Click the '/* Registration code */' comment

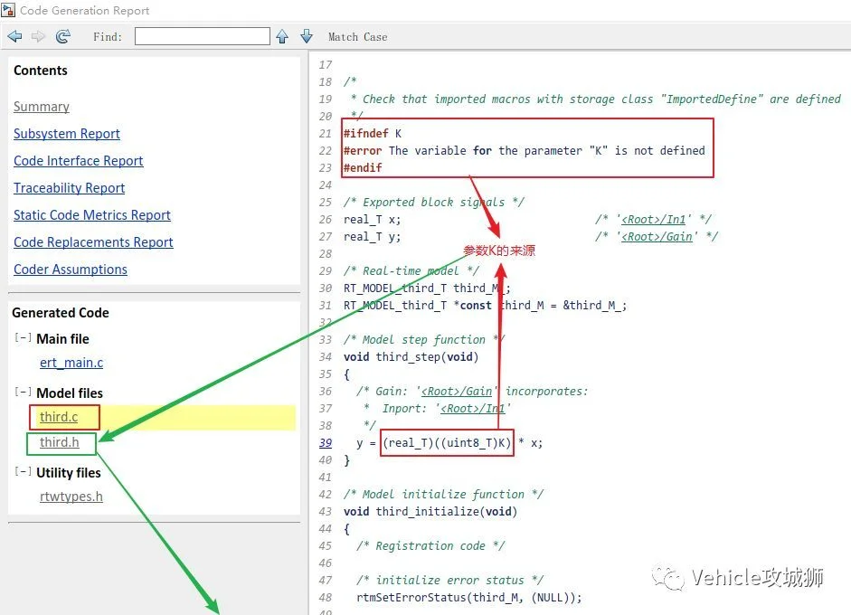(x=430, y=546)
